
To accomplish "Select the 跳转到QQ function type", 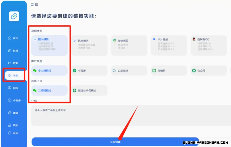I will point(209,46).
